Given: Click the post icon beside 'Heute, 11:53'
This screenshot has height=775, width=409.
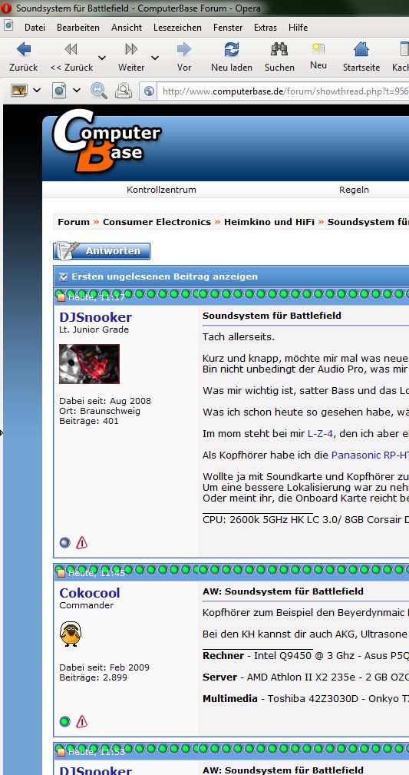Looking at the screenshot, I should (x=61, y=752).
